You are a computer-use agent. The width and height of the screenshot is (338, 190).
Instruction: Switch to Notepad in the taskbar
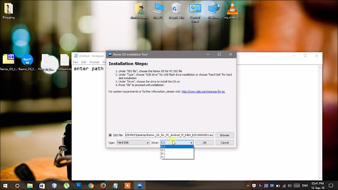[115, 185]
